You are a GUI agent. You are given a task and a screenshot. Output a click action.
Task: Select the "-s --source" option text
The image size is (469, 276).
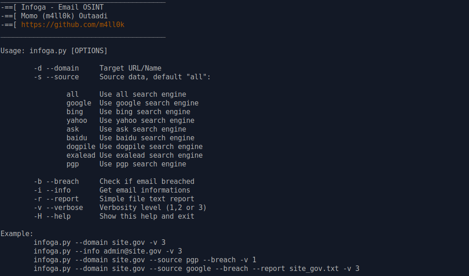pos(56,77)
